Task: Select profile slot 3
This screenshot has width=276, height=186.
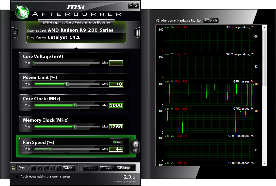Action: 47,168
